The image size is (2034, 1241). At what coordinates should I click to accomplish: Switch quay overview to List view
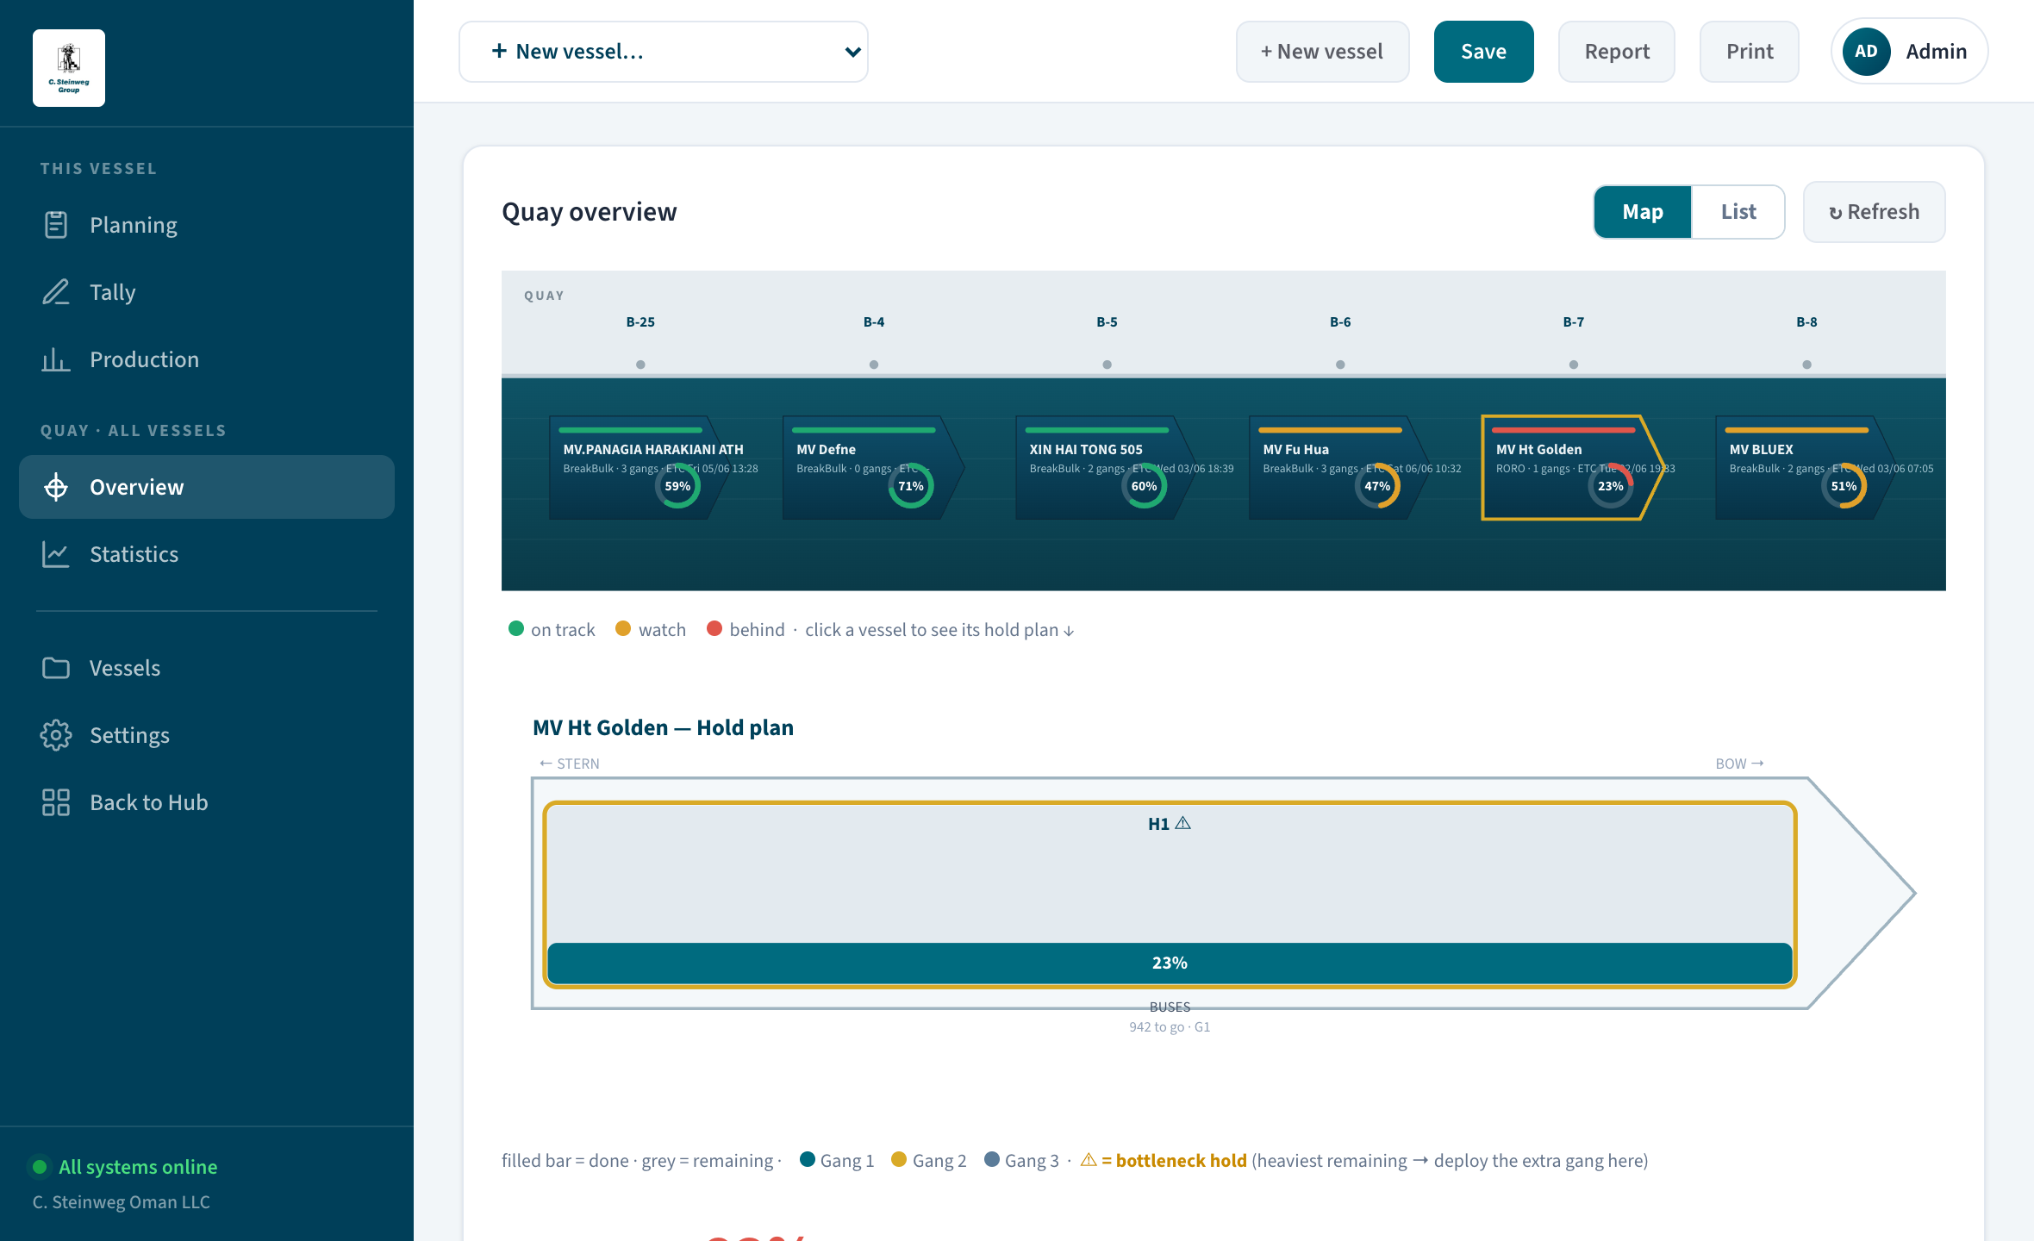1738,212
